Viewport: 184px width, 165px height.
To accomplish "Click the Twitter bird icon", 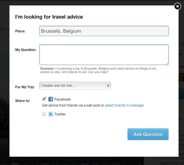I will click(x=51, y=114).
